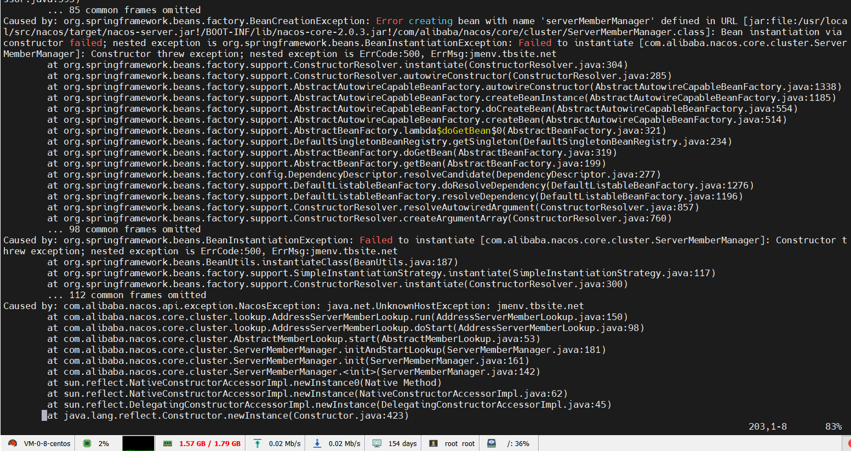Click the AbstractBeanFactory.java:319 line
Image resolution: width=851 pixels, height=451 pixels.
pos(332,152)
